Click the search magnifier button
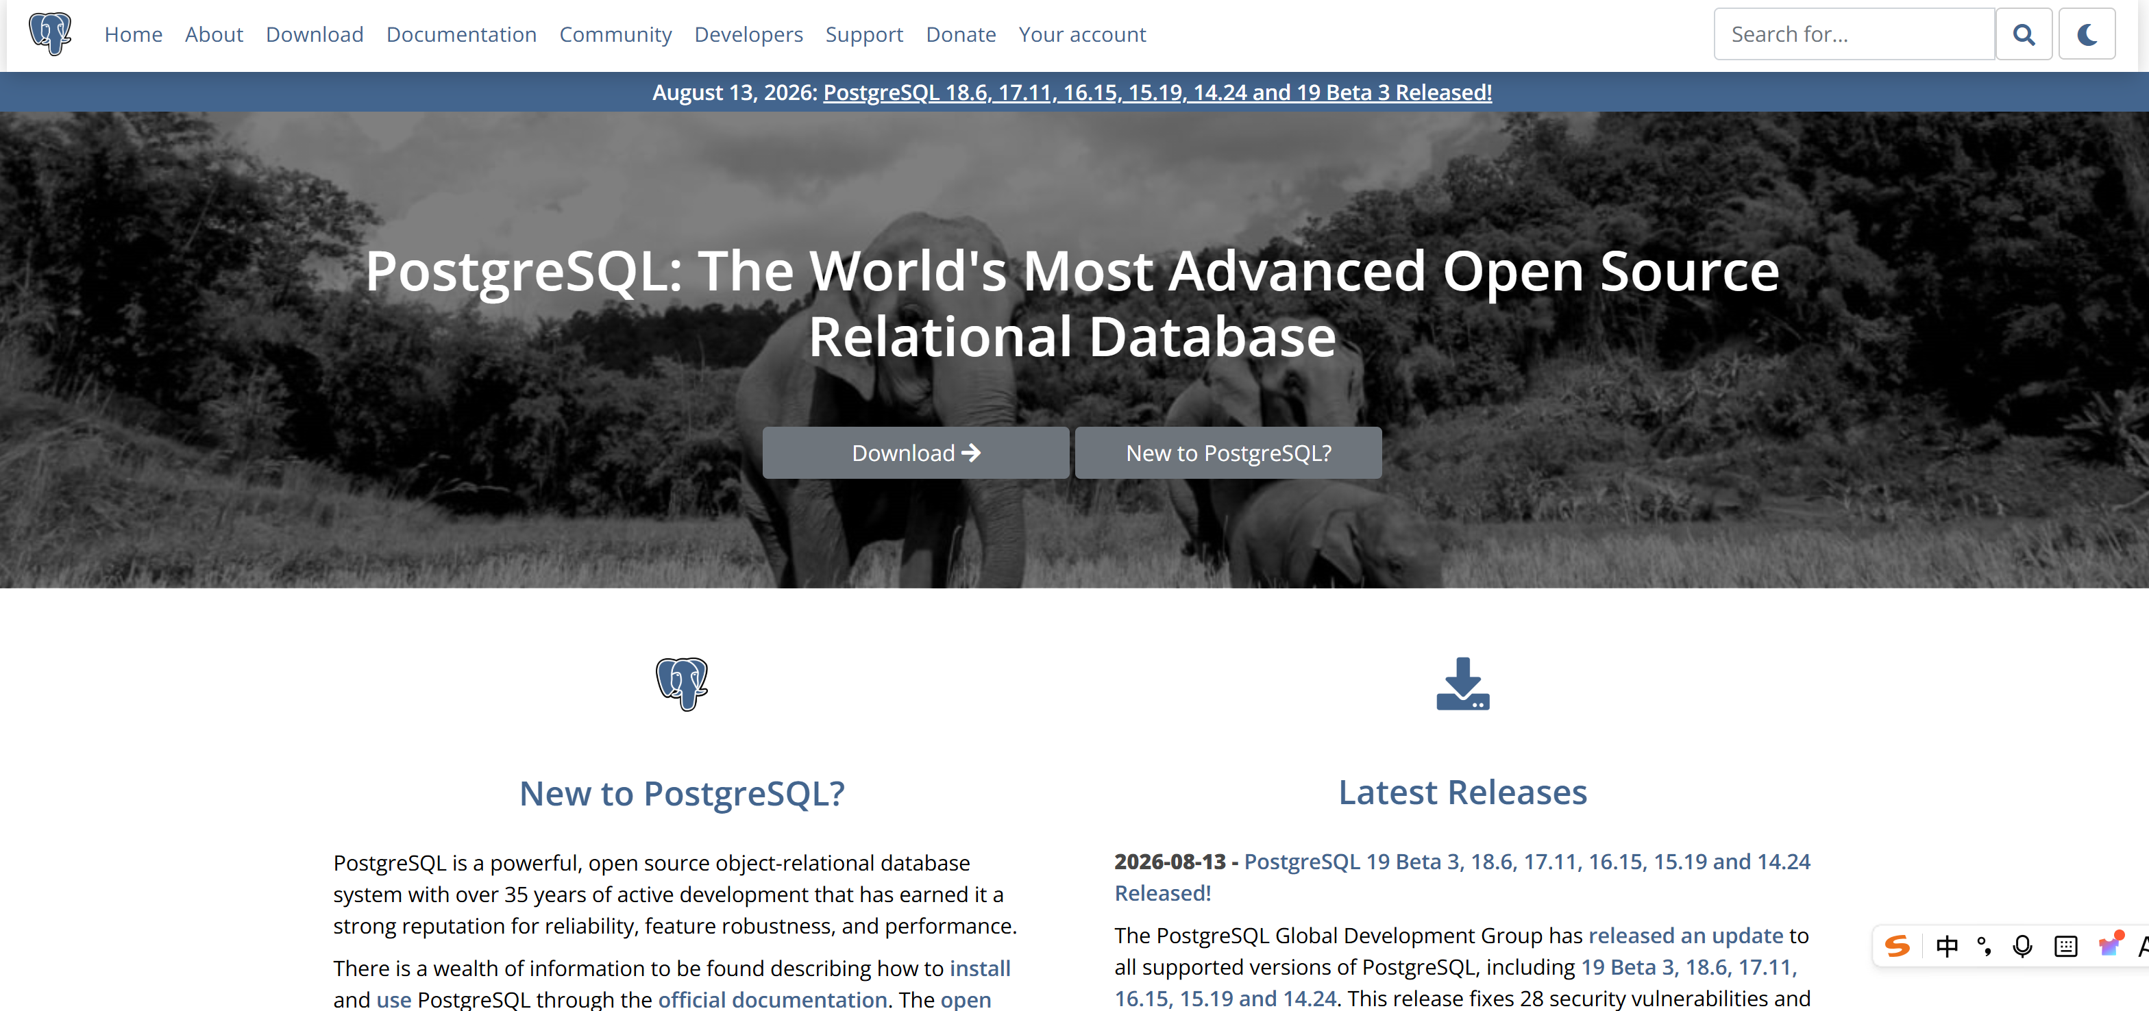Image resolution: width=2149 pixels, height=1011 pixels. tap(2023, 34)
